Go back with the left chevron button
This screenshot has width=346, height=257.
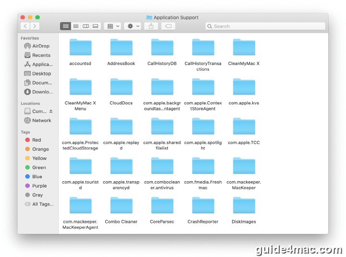coord(25,26)
